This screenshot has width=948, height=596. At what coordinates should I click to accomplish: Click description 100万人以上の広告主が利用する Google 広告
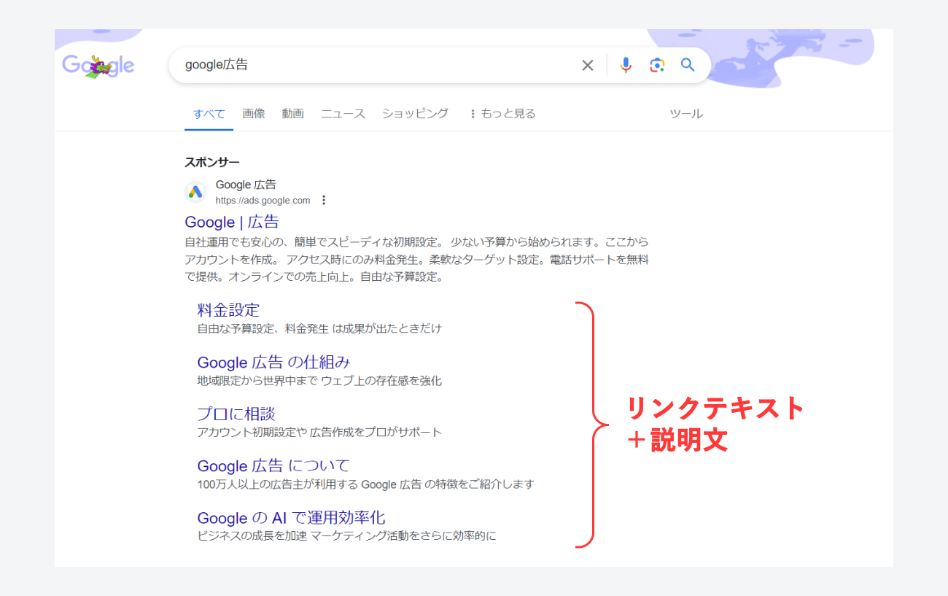pyautogui.click(x=309, y=484)
